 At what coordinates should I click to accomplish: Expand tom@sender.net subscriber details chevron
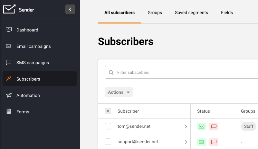click(x=186, y=127)
